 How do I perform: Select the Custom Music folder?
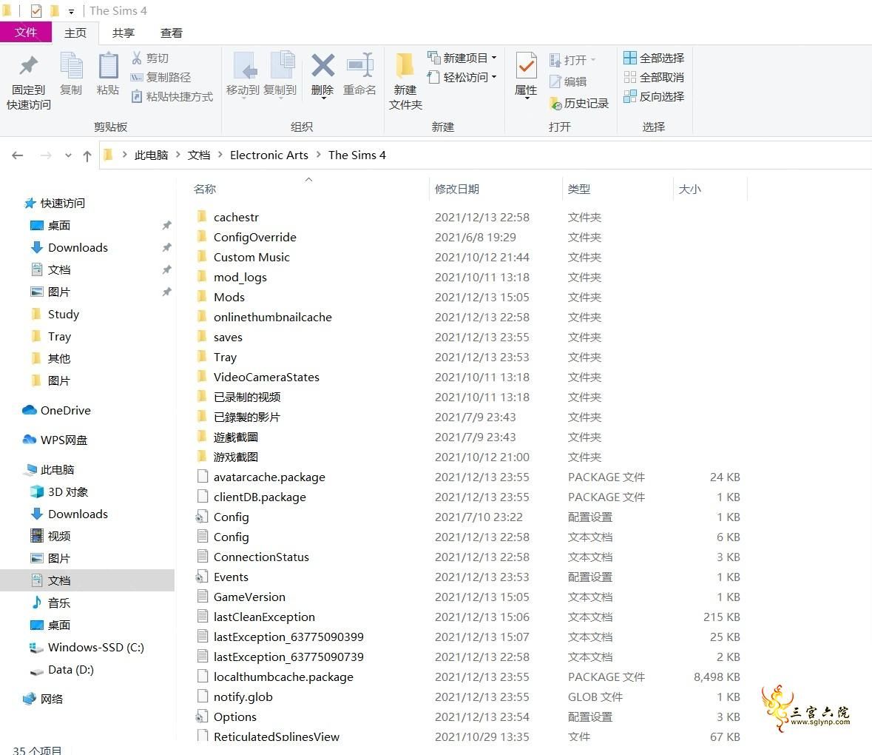point(251,257)
